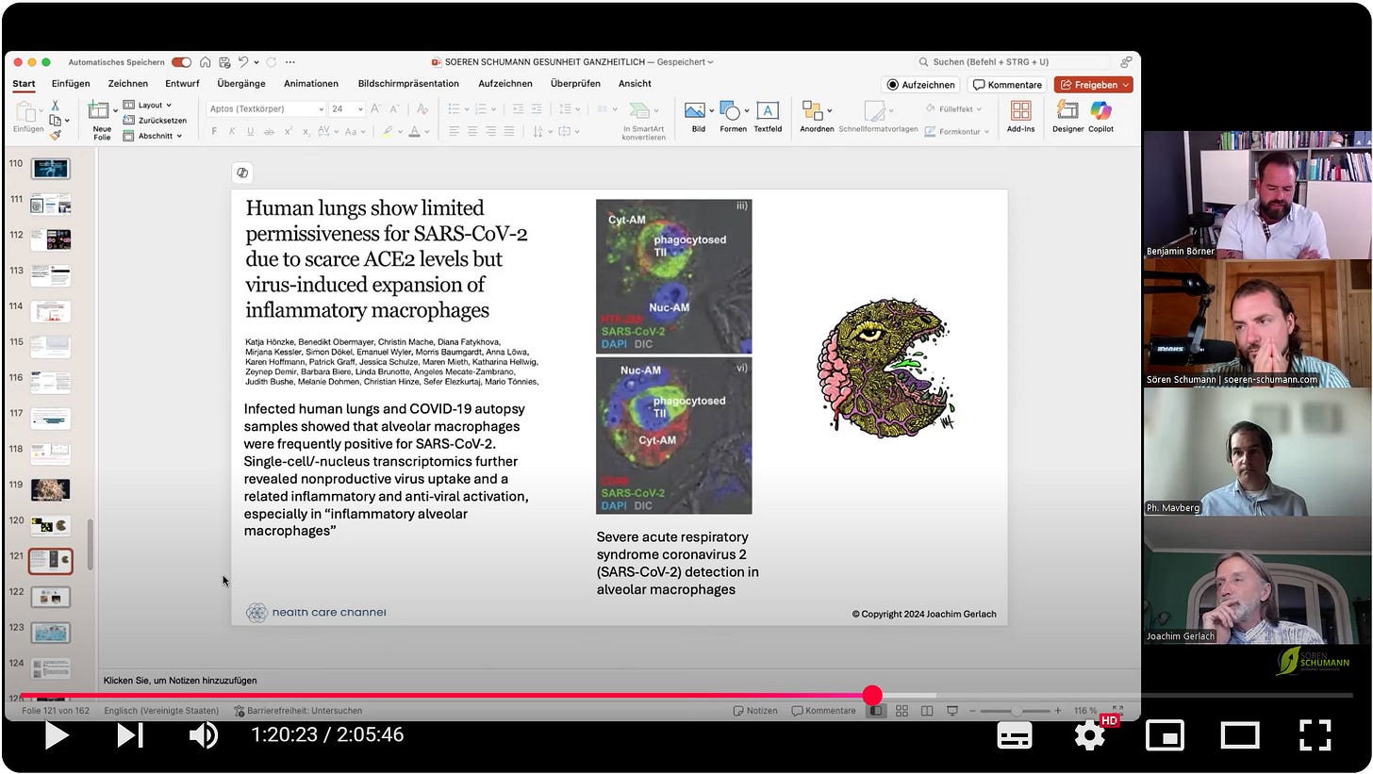1373x774 pixels.
Task: Open the Kommentare pane button
Action: click(1007, 85)
